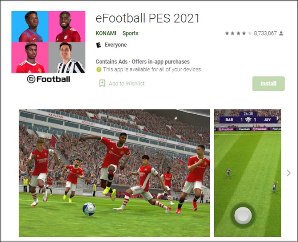Click the reviewer count person icon
The width and height of the screenshot is (298, 242).
281,34
